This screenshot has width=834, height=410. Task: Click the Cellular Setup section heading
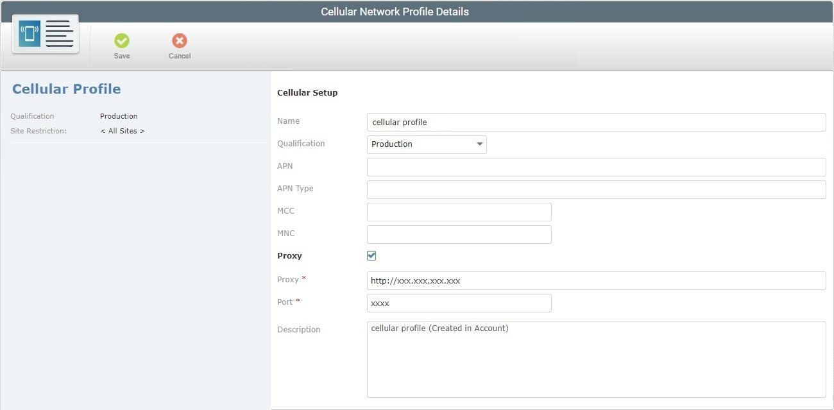pyautogui.click(x=307, y=92)
